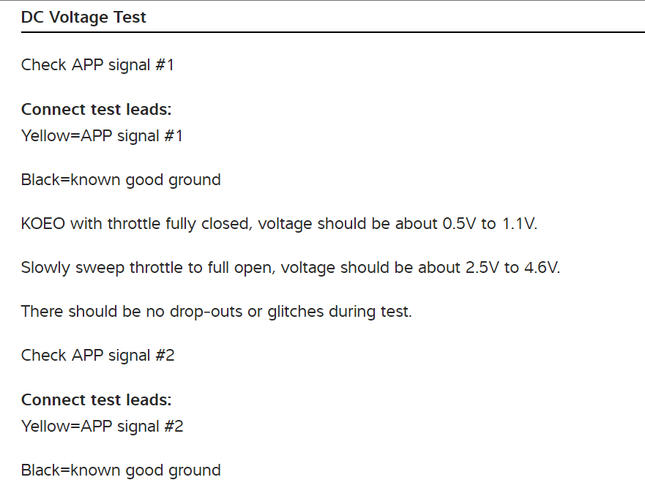Click the last 'Black=known good ground' line
Screen dimensions: 645x499
[121, 470]
